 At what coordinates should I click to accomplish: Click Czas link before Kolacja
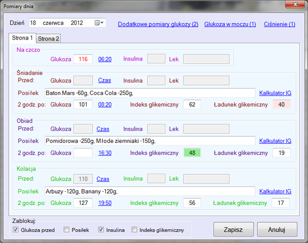[103, 179]
